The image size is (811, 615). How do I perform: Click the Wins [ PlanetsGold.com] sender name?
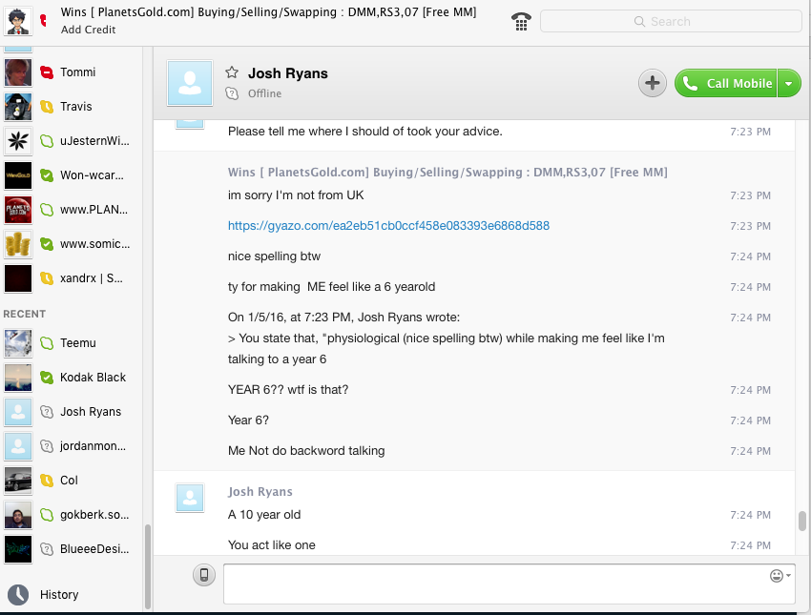click(x=447, y=172)
